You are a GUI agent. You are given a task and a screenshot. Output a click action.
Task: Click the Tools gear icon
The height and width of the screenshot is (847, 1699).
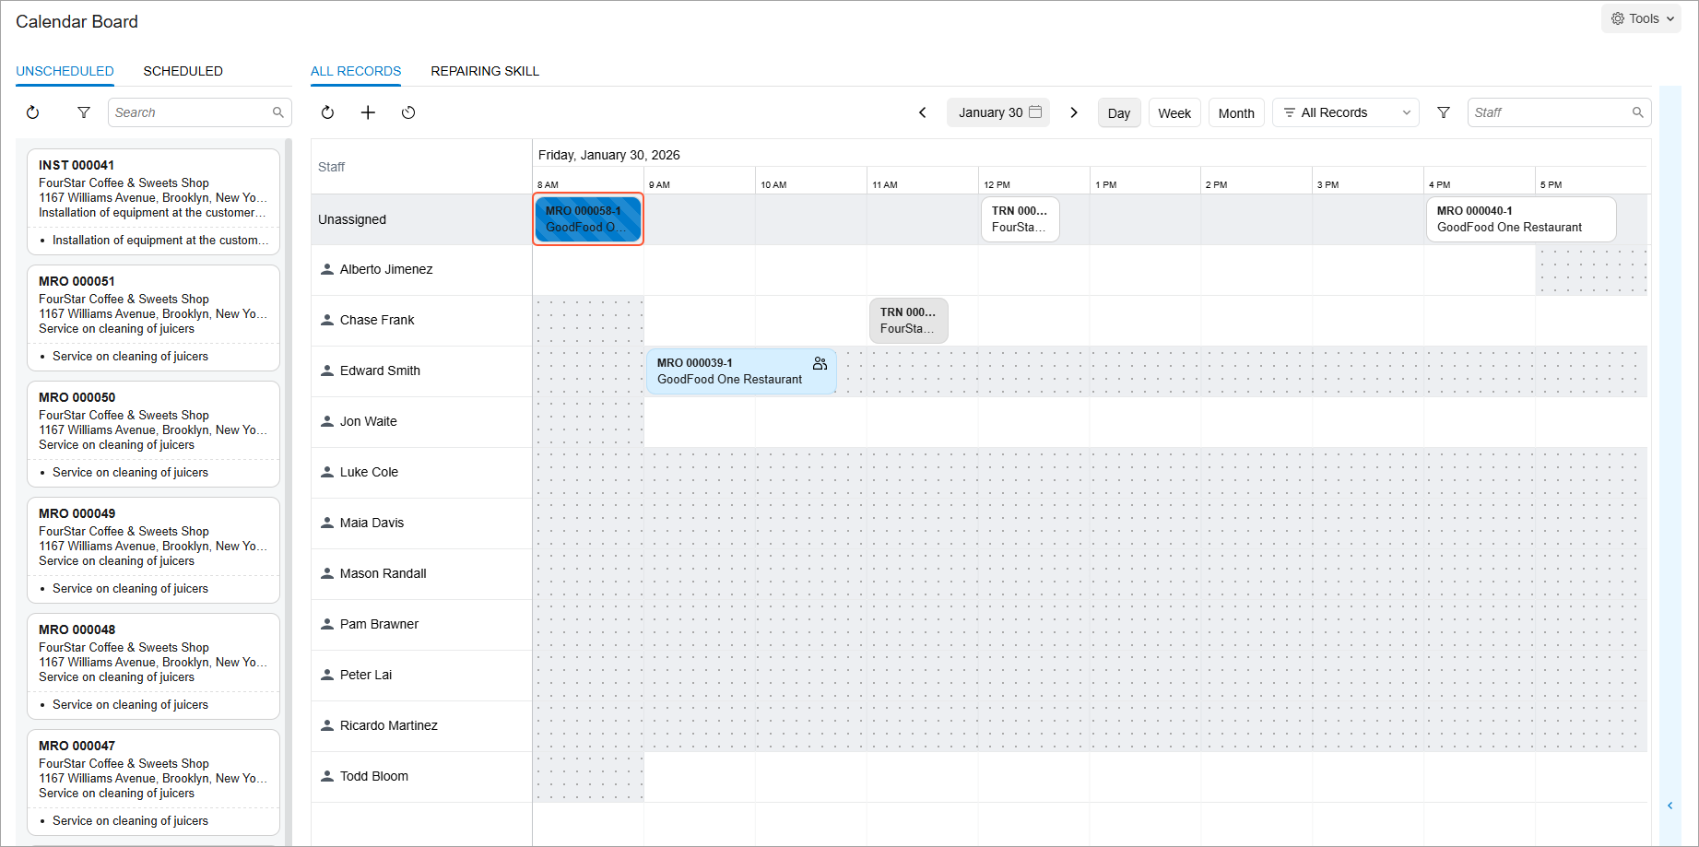[1618, 18]
